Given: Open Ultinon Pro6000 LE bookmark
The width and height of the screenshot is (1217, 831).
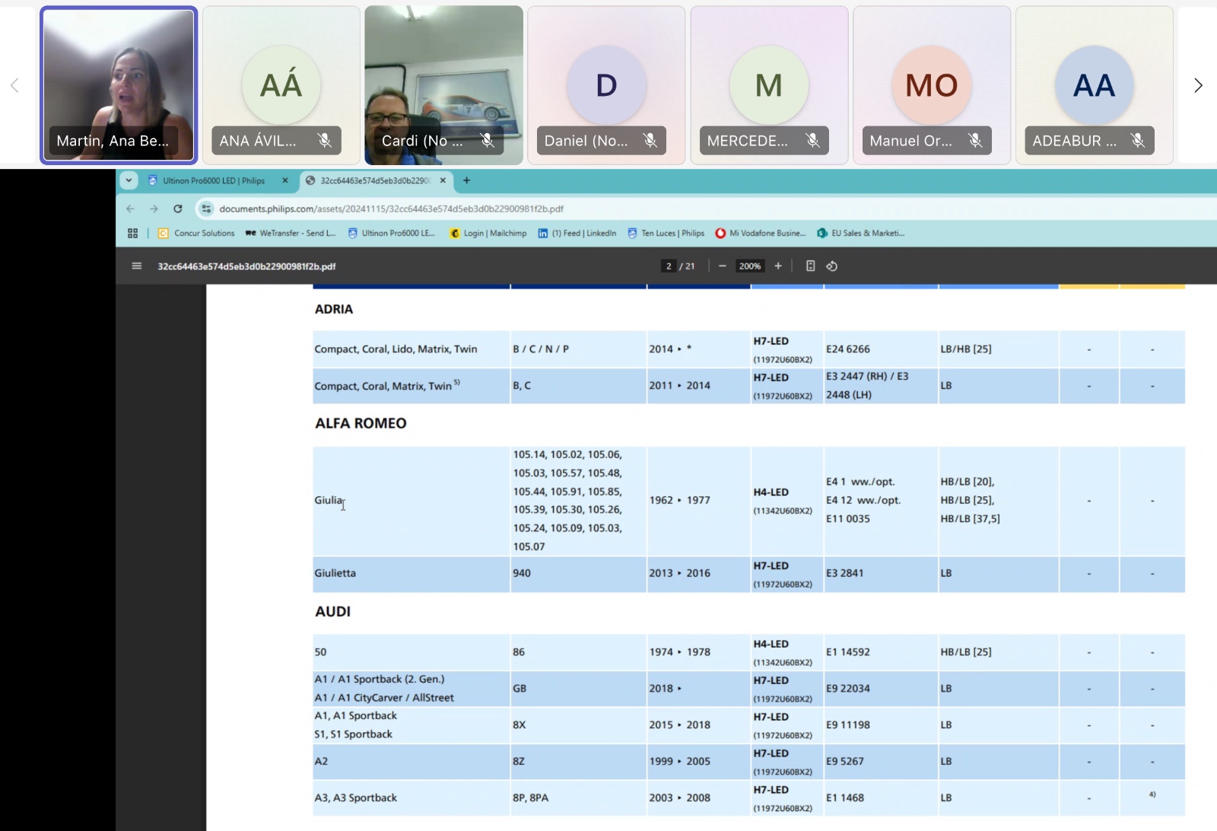Looking at the screenshot, I should pyautogui.click(x=391, y=234).
